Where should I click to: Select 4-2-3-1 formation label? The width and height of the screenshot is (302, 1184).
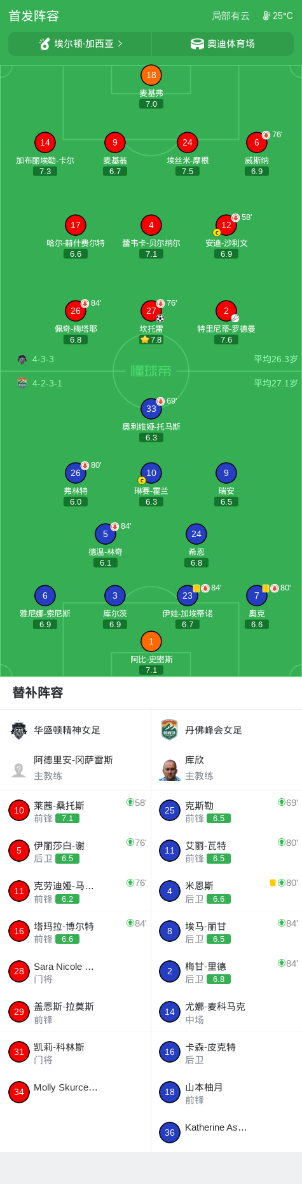(47, 383)
